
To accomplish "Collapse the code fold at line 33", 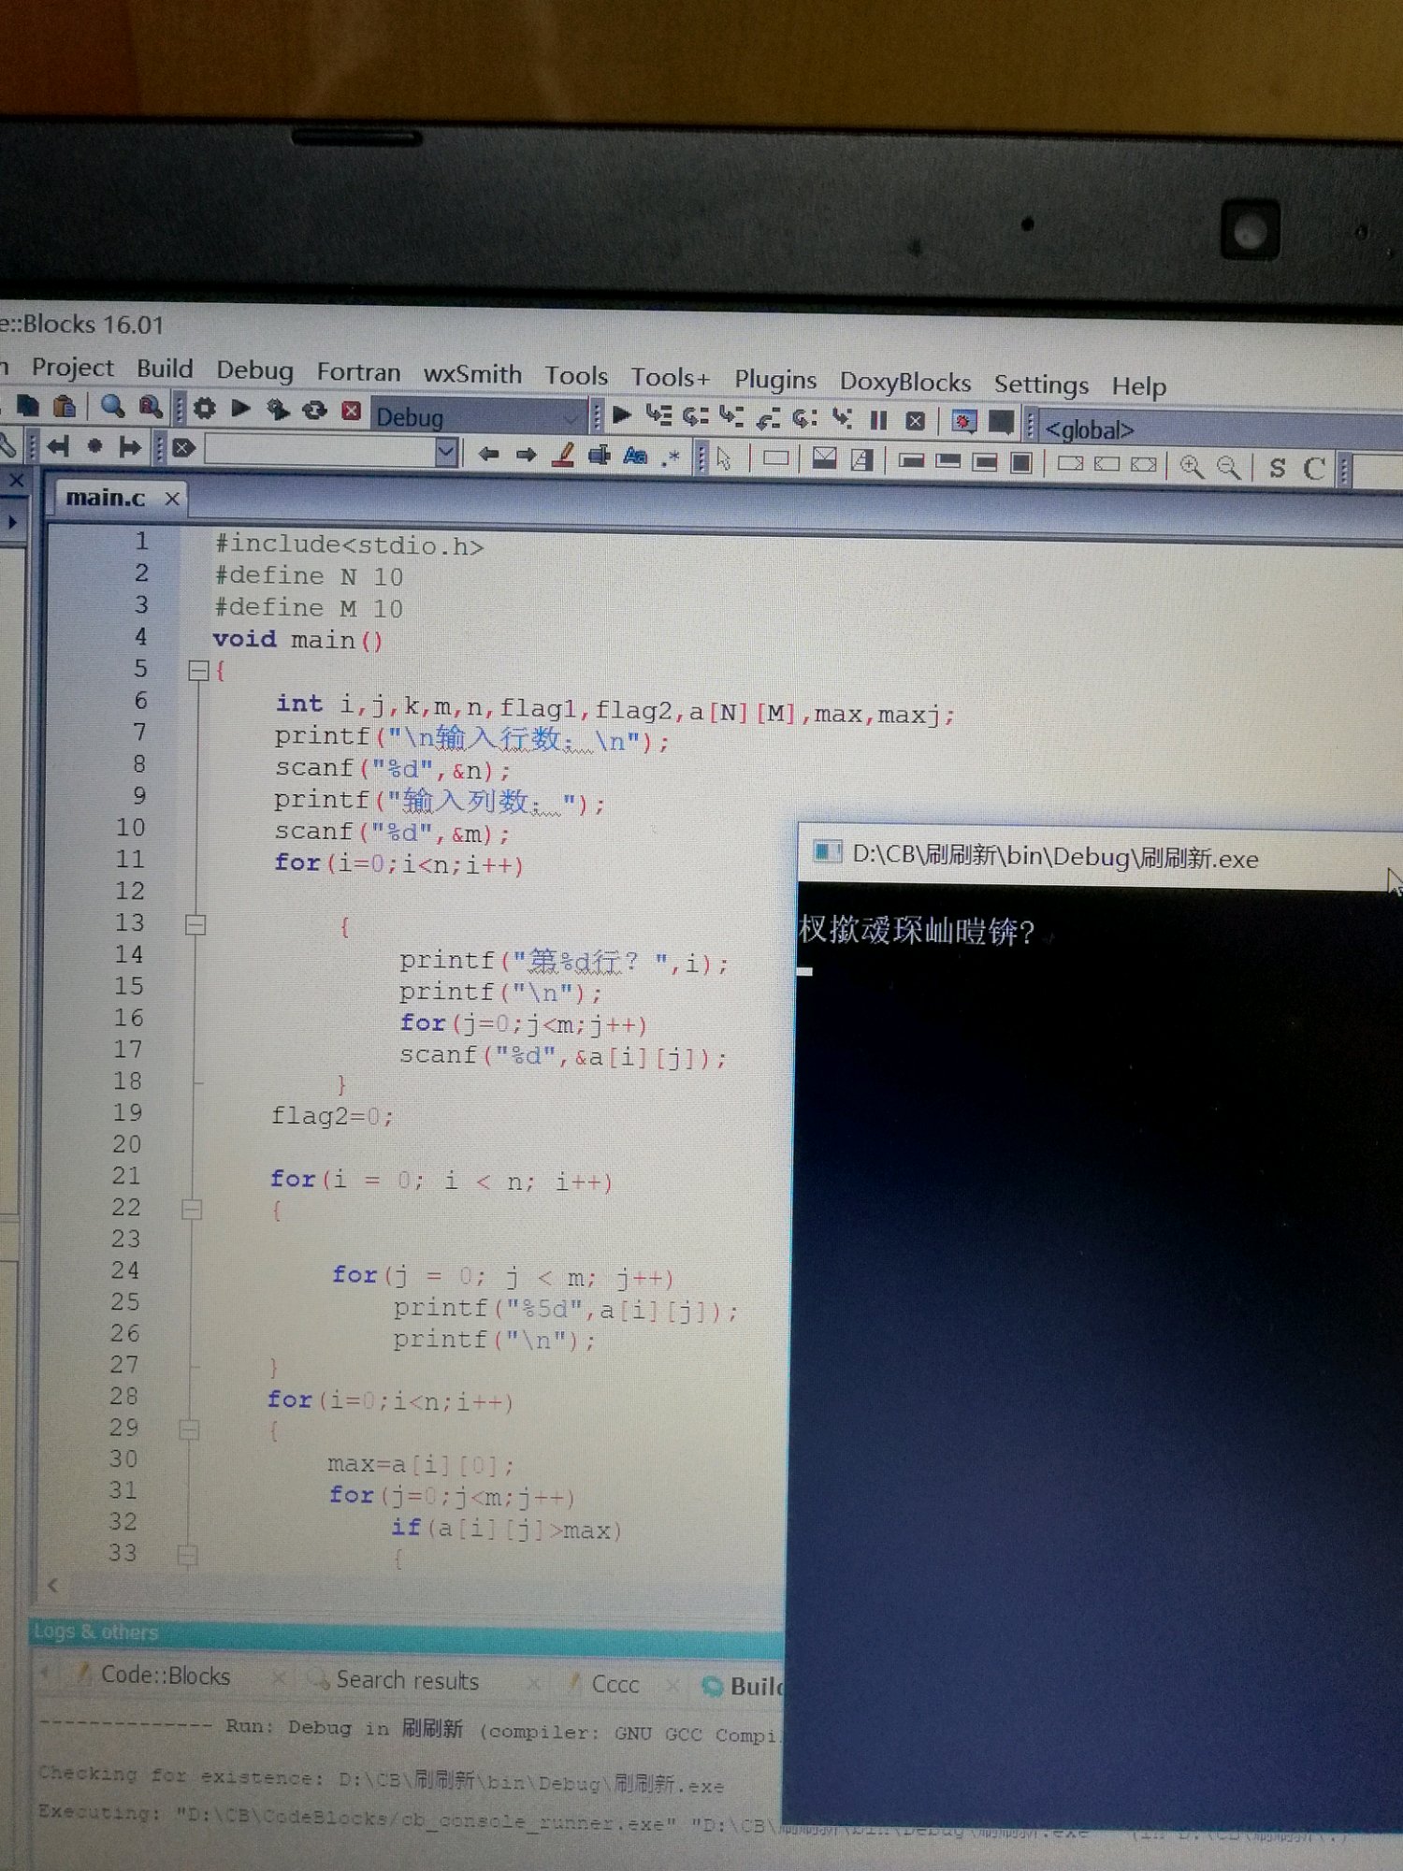I will click(187, 1556).
